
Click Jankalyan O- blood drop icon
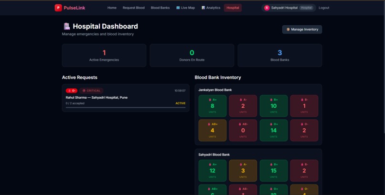coord(302,124)
